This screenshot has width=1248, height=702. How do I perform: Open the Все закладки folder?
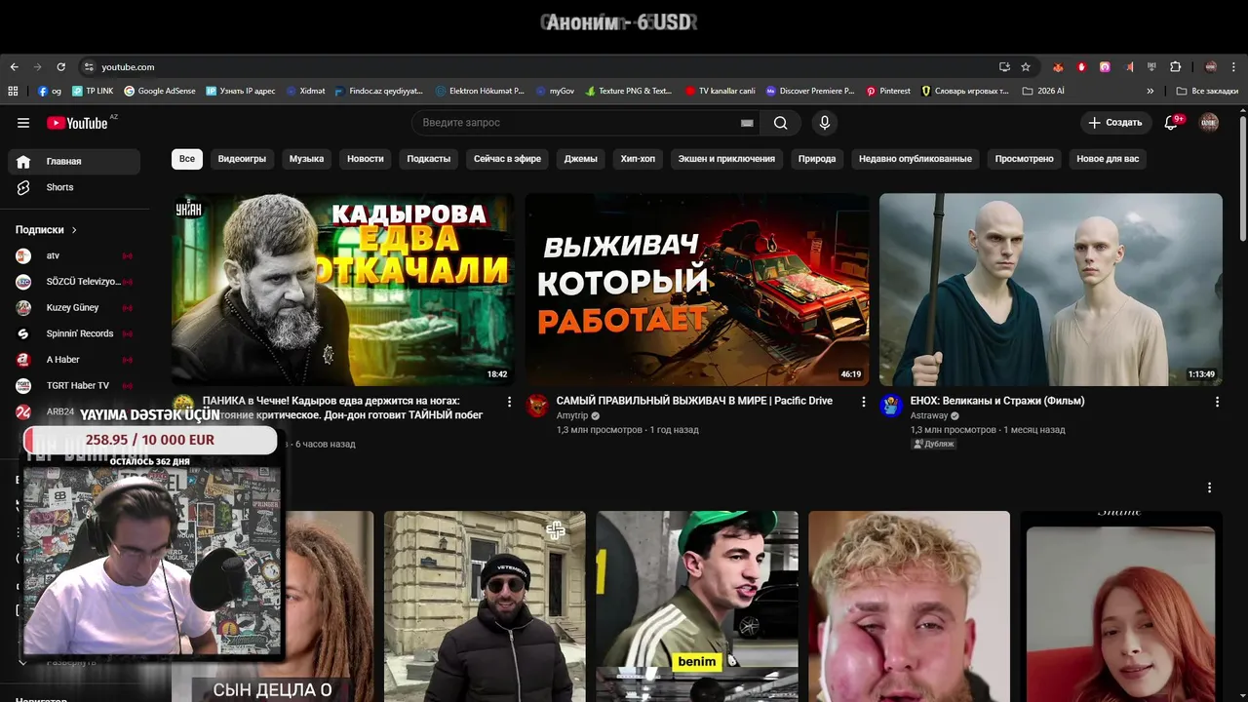pos(1207,91)
